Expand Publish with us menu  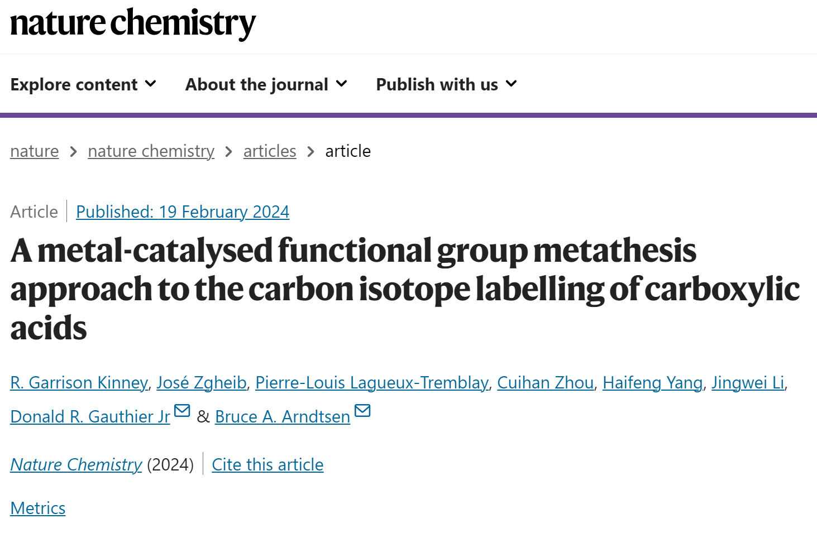coord(447,84)
